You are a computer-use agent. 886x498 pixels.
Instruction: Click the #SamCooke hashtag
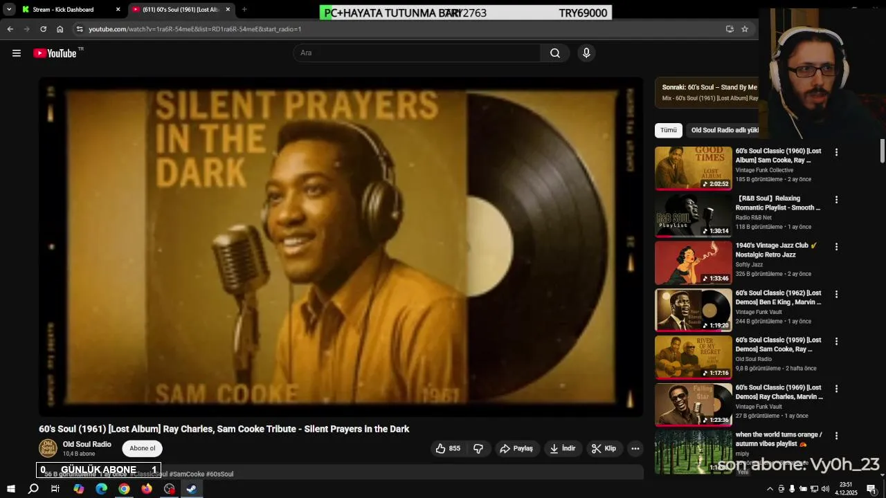[186, 474]
